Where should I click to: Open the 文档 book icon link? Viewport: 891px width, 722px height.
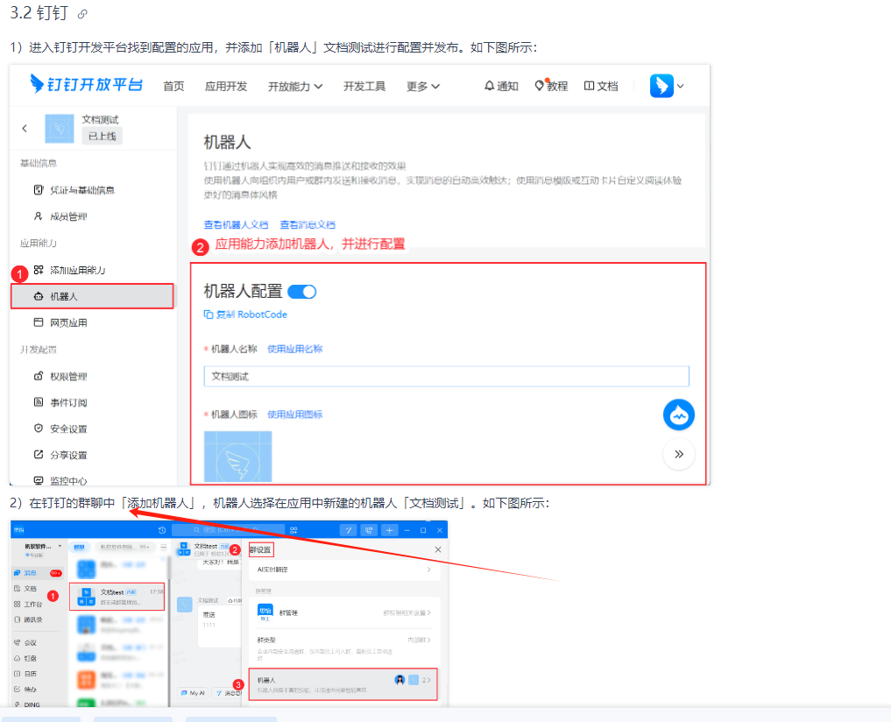pos(601,86)
